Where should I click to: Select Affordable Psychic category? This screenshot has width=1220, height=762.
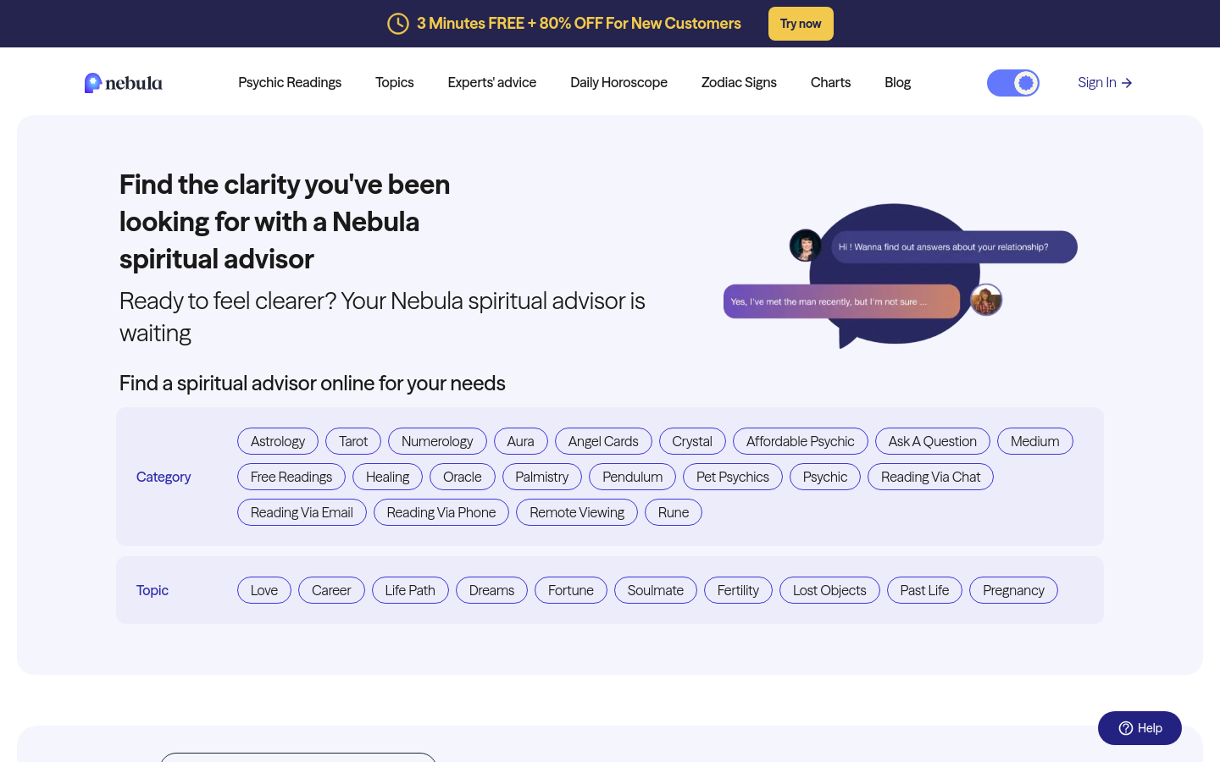point(801,441)
